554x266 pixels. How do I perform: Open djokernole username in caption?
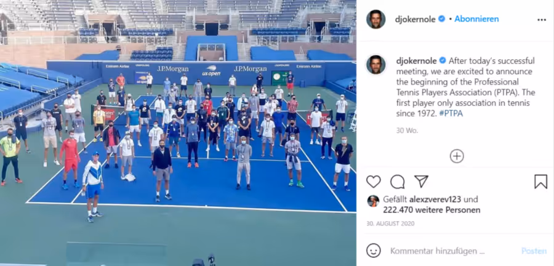[416, 61]
